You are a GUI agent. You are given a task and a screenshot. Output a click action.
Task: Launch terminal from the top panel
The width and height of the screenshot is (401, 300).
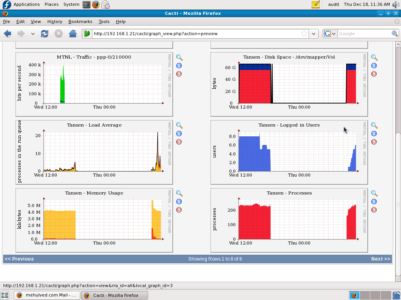pos(87,4)
